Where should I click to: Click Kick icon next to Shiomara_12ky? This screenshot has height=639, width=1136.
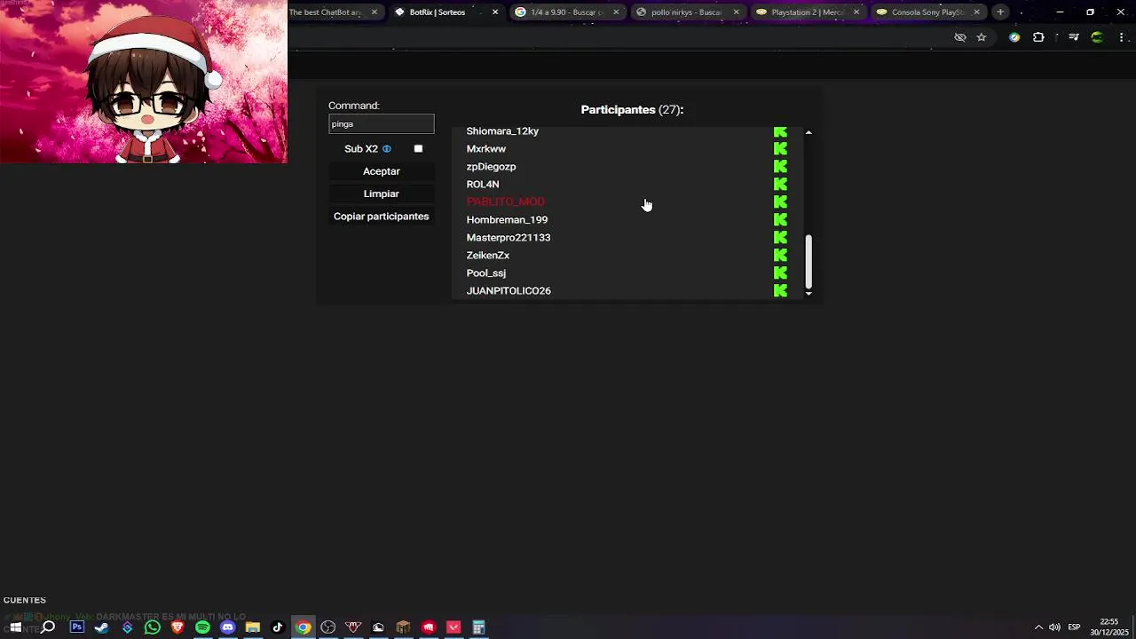tap(780, 131)
